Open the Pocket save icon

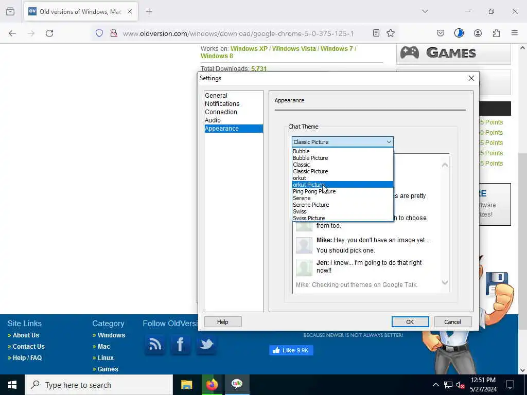(441, 33)
